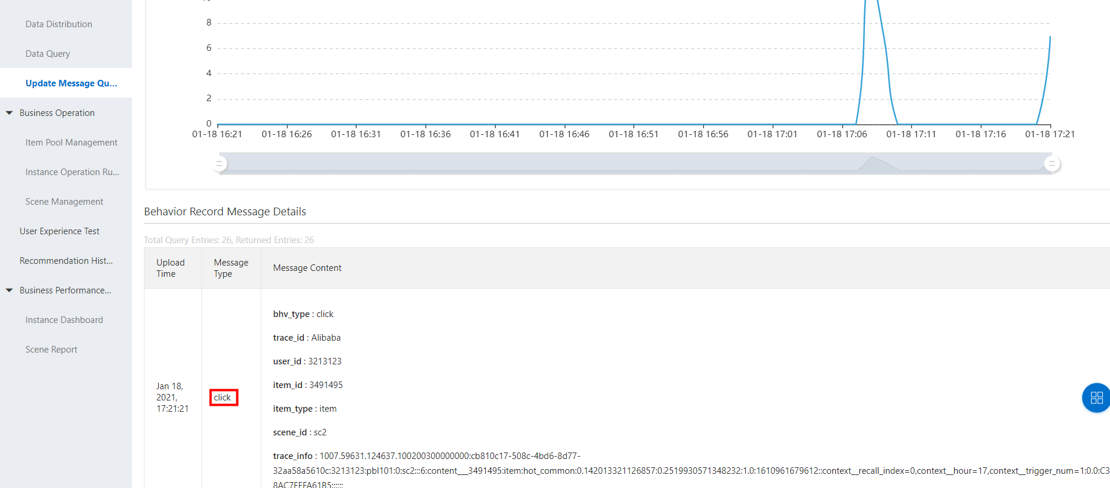Open Scene Report
Image resolution: width=1110 pixels, height=488 pixels.
pos(51,350)
